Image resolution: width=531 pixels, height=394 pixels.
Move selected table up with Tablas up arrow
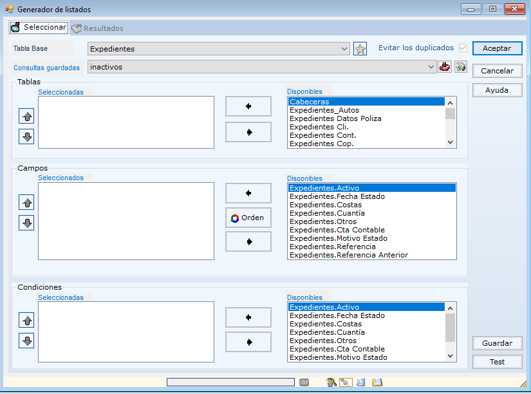coord(26,117)
